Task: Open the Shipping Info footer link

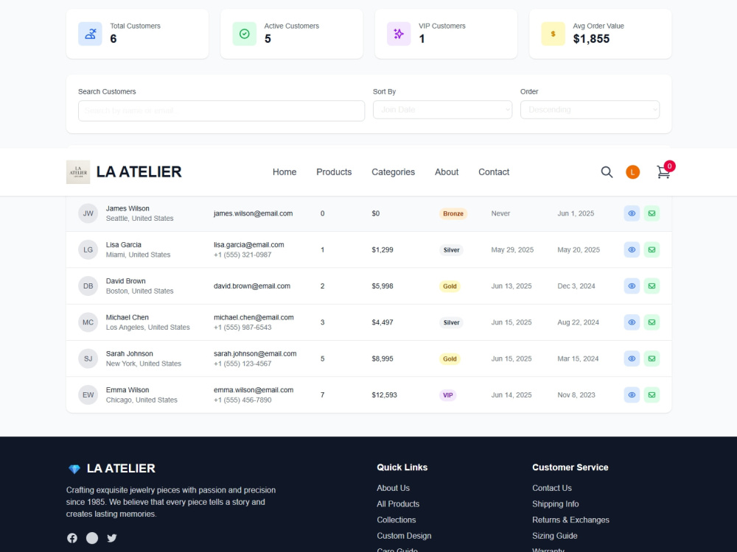Action: (x=556, y=504)
